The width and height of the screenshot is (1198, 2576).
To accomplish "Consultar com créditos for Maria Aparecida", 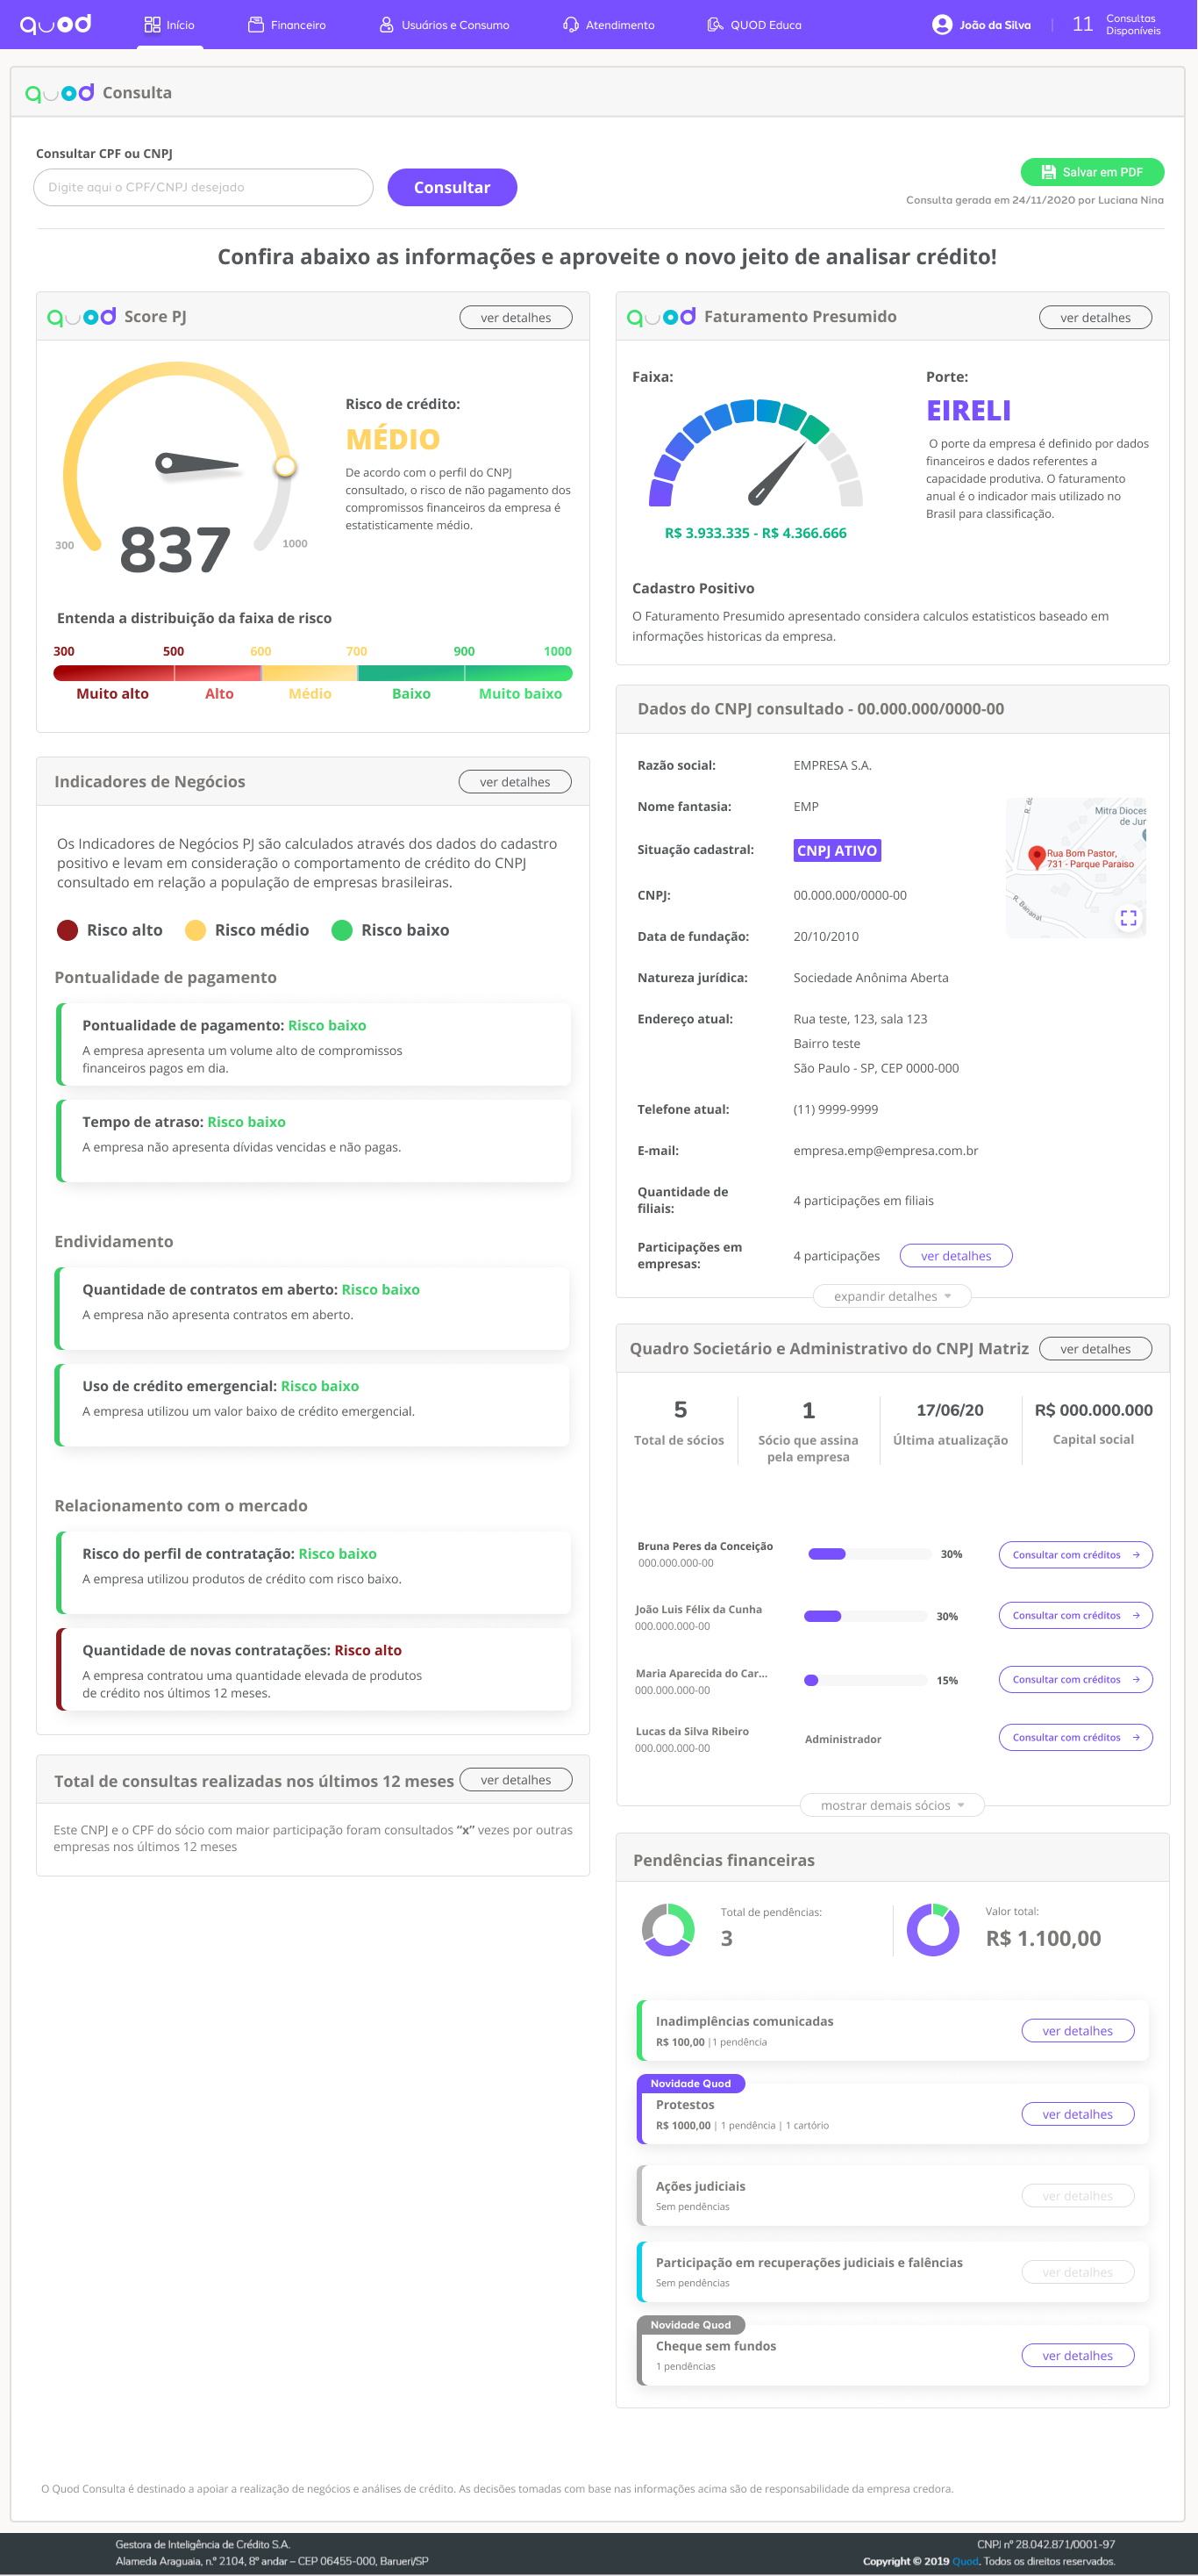I will (x=1075, y=1679).
